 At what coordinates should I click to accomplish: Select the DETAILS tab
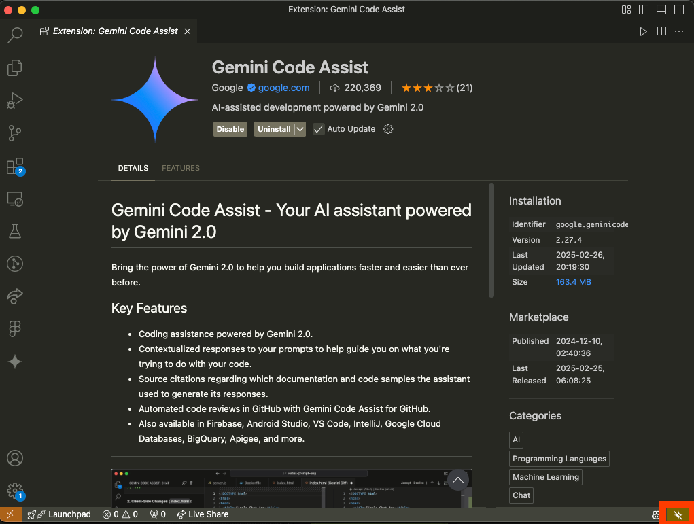click(x=133, y=168)
